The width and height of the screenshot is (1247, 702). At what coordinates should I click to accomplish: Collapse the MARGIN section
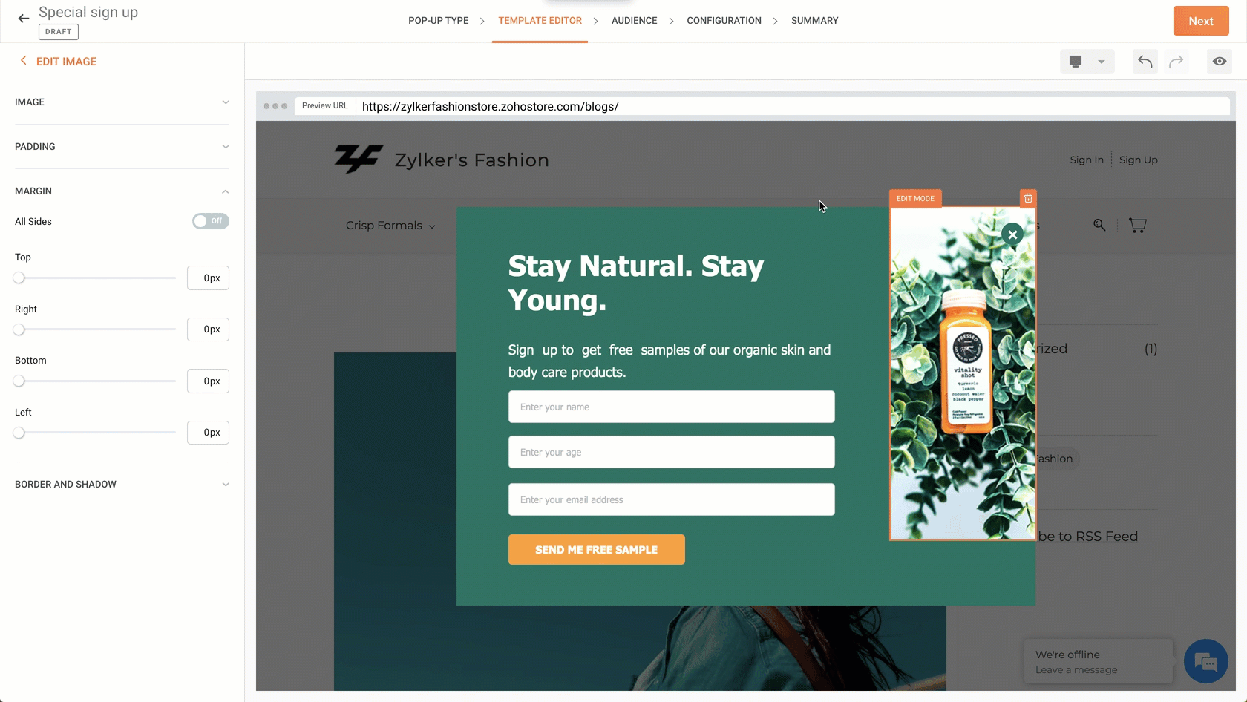tap(122, 191)
